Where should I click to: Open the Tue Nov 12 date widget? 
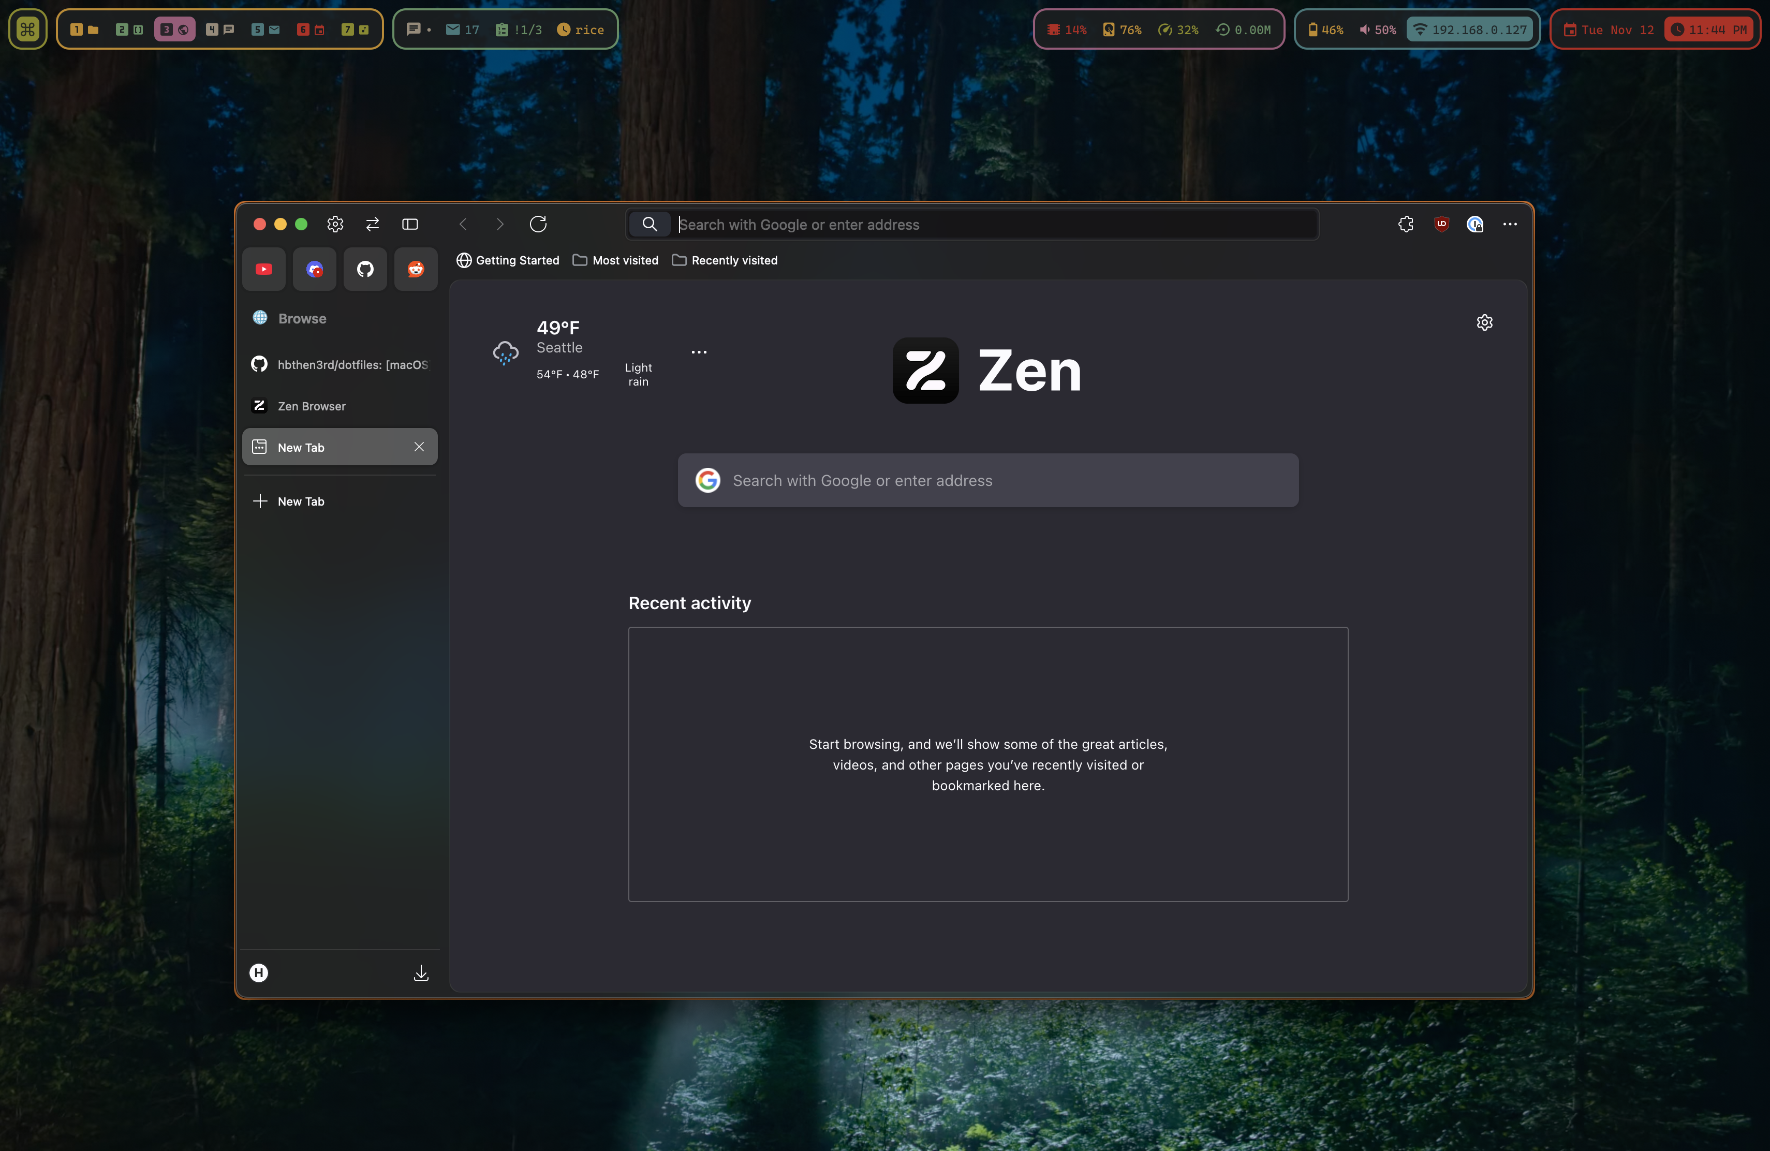click(x=1609, y=29)
